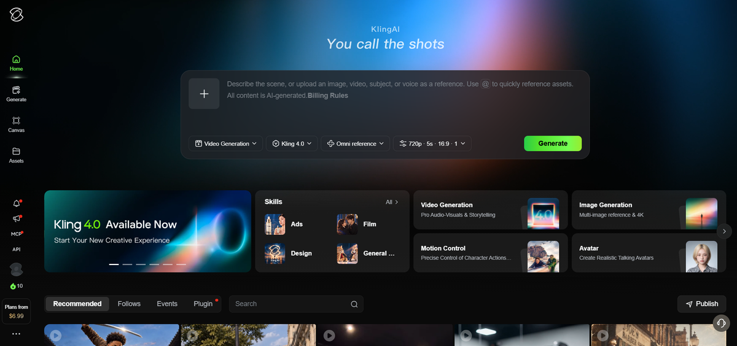Open the 720p 5s 16:9 settings dropdown

(432, 144)
